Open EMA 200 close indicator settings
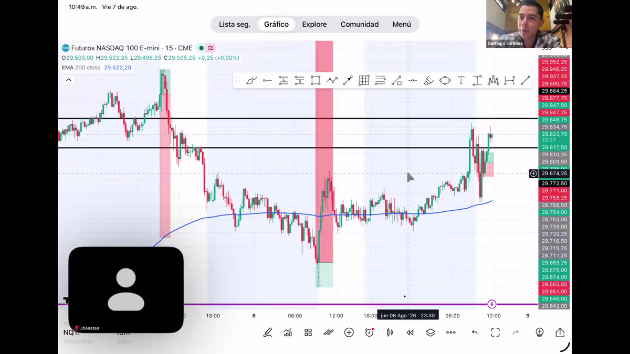This screenshot has width=630, height=354. tap(97, 68)
